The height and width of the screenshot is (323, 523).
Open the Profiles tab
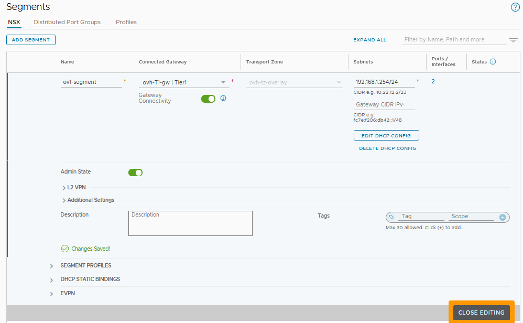click(x=126, y=22)
